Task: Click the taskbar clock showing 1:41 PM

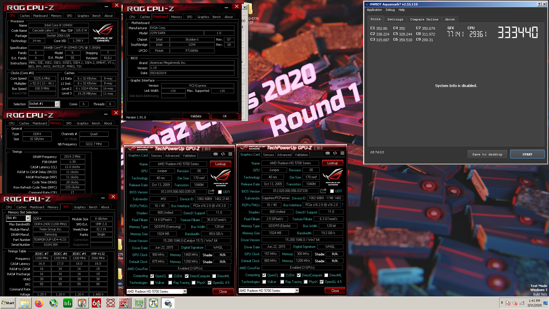Action: point(534,303)
